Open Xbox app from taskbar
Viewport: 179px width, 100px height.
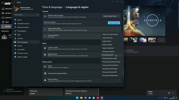(x=94, y=98)
